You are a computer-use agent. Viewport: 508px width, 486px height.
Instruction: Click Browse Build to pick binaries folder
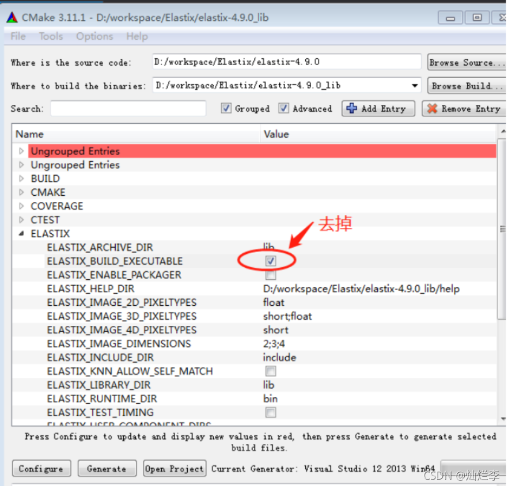[x=465, y=85]
